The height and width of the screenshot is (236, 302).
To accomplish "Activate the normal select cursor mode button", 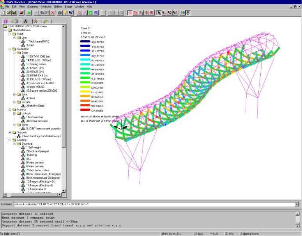I will tap(159, 13).
